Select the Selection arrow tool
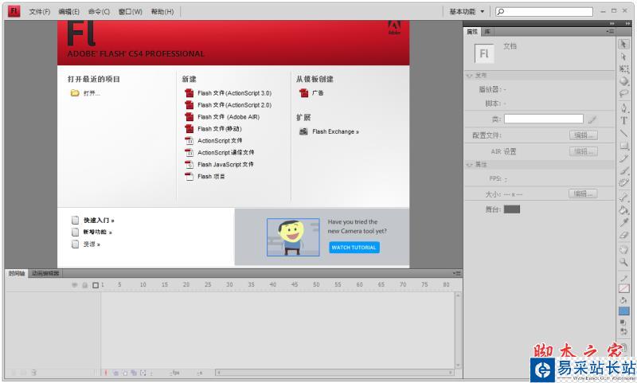Image resolution: width=637 pixels, height=383 pixels. click(x=623, y=44)
